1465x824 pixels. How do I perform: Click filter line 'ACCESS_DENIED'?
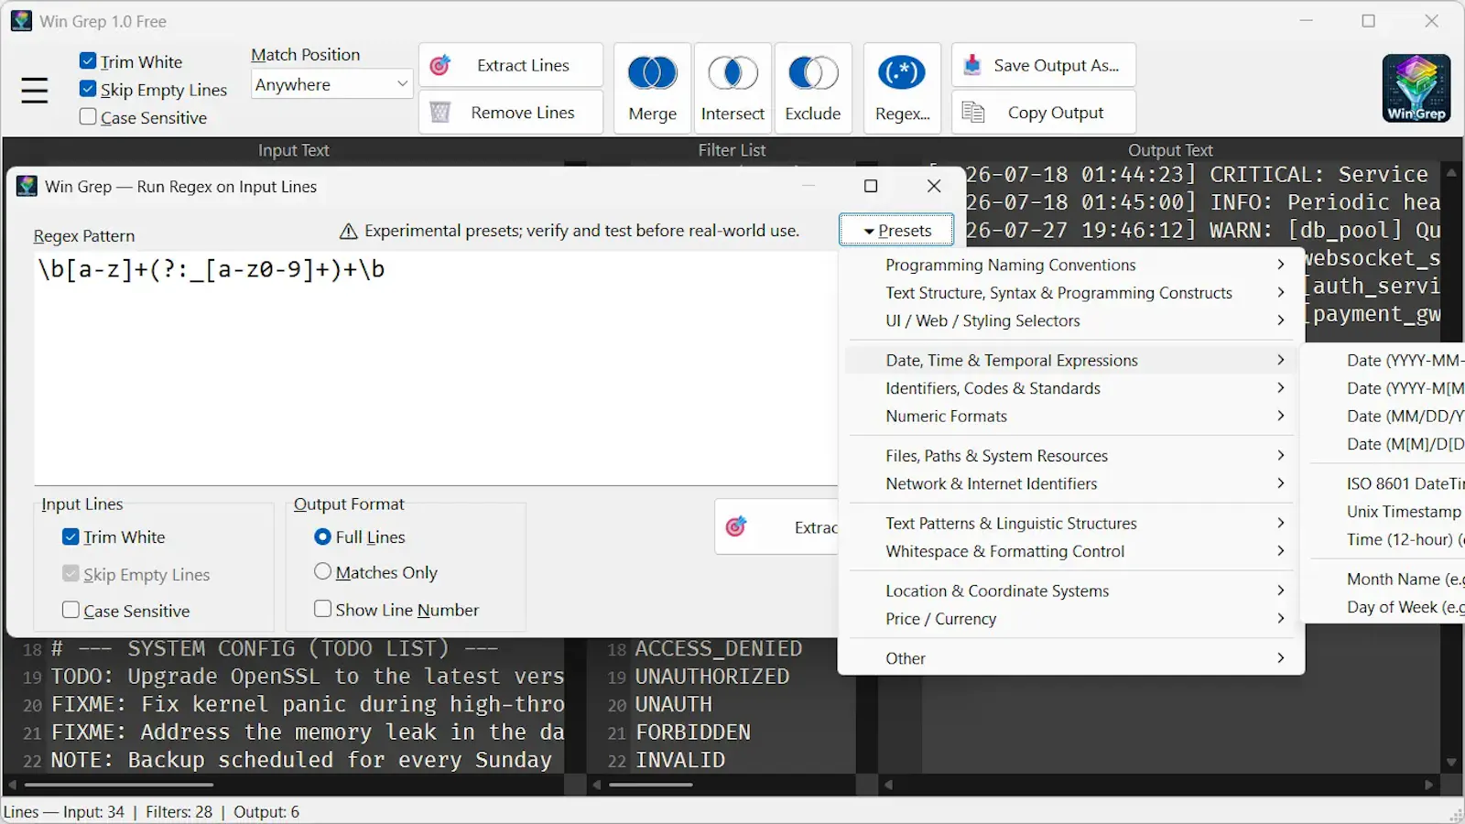(719, 648)
